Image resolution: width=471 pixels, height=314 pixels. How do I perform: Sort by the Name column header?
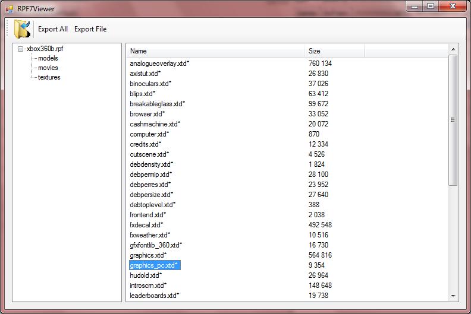[x=215, y=51]
